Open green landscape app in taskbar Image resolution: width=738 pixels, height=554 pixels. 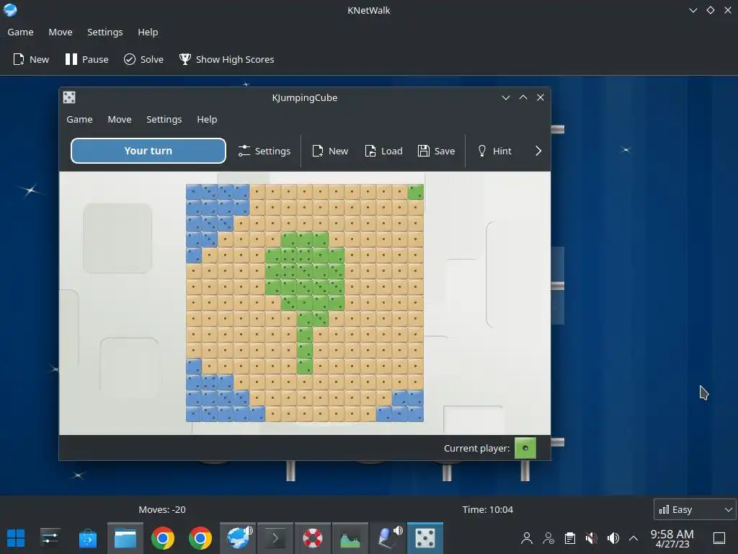(350, 538)
